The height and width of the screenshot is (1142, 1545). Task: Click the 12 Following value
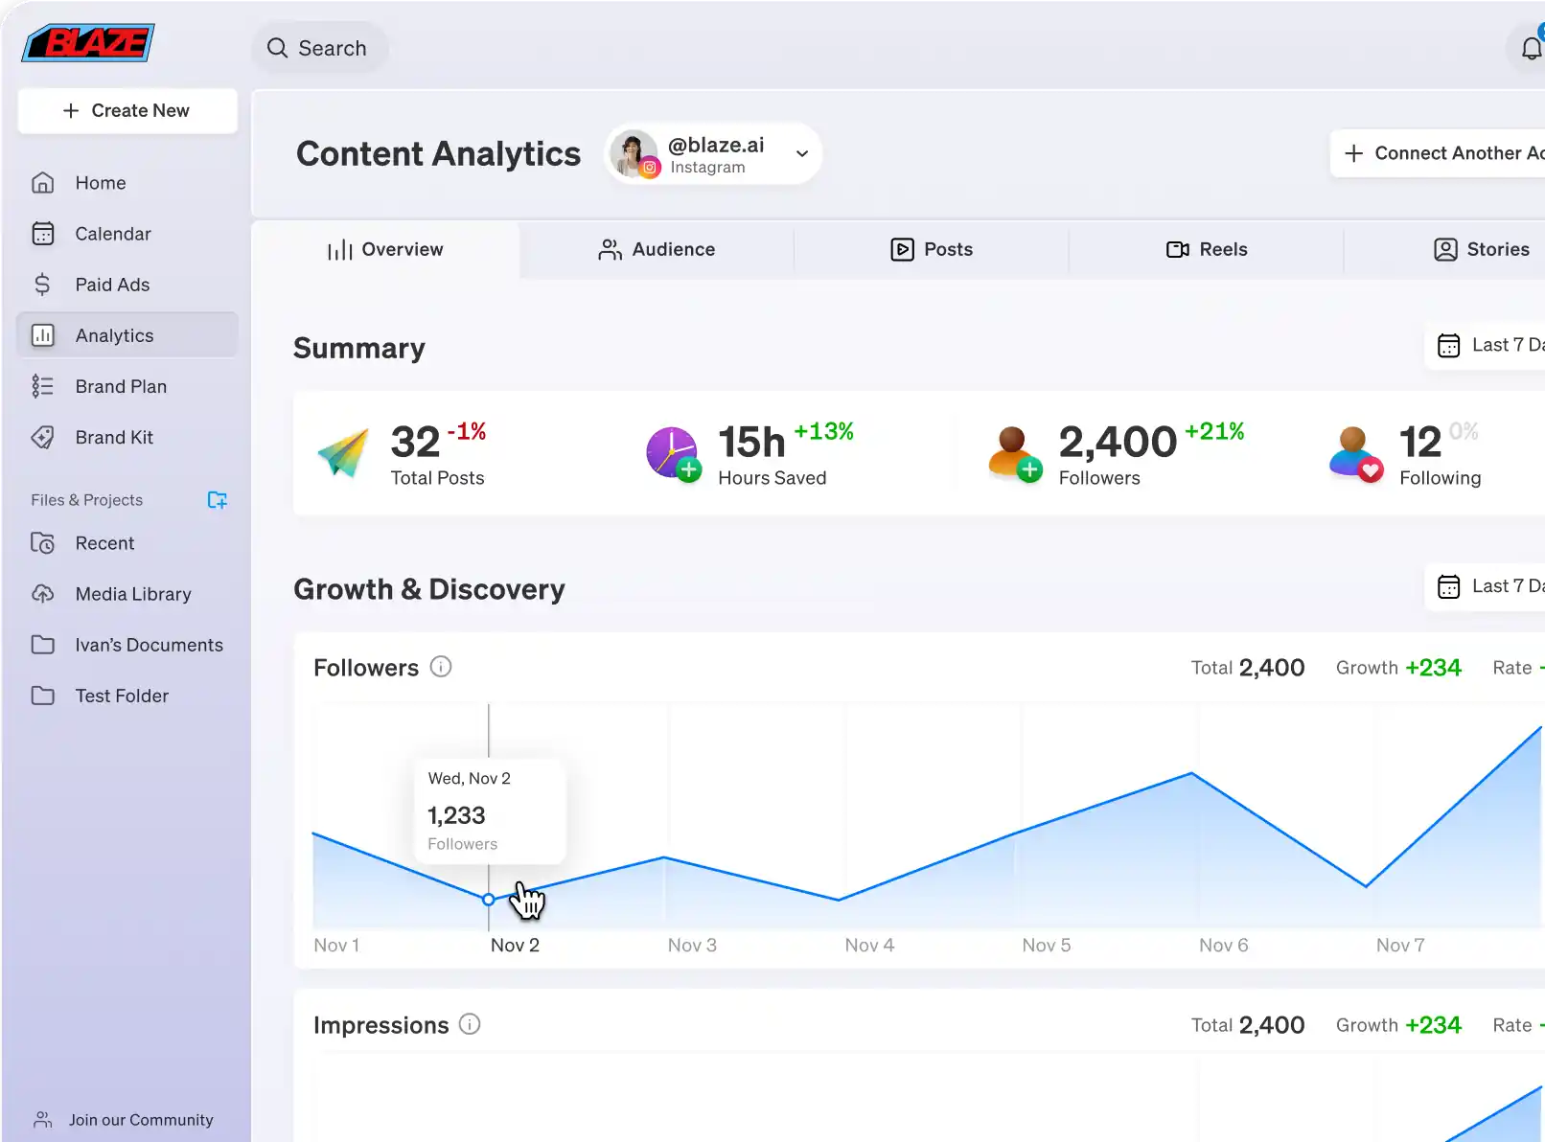[1419, 443]
